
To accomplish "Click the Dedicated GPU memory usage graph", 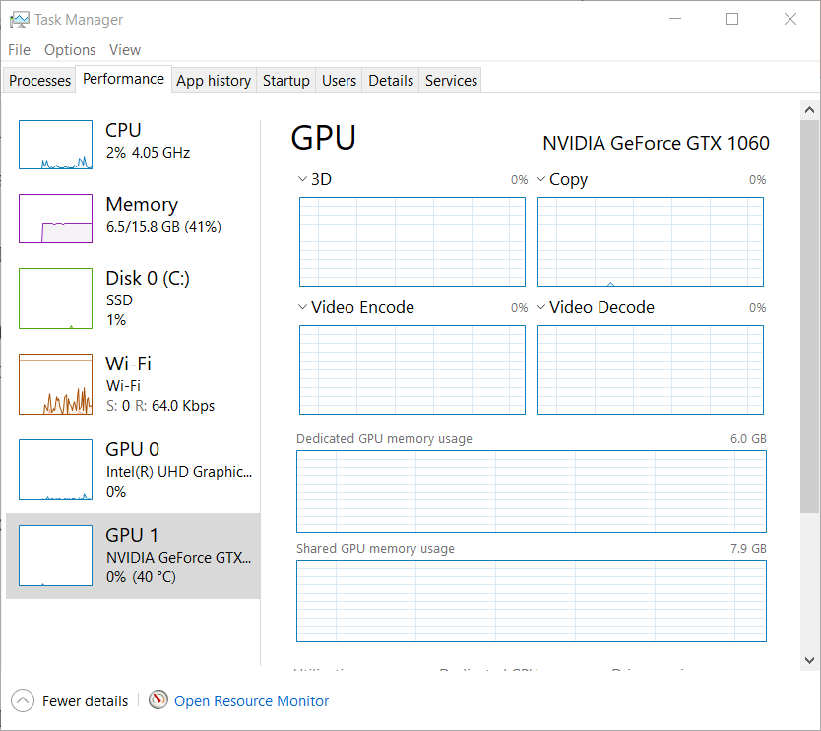I will [x=532, y=492].
